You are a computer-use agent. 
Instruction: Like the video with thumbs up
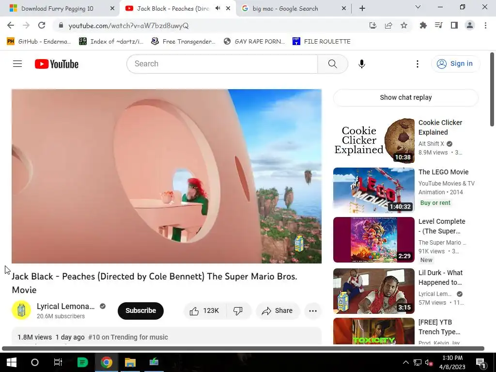[205, 310]
